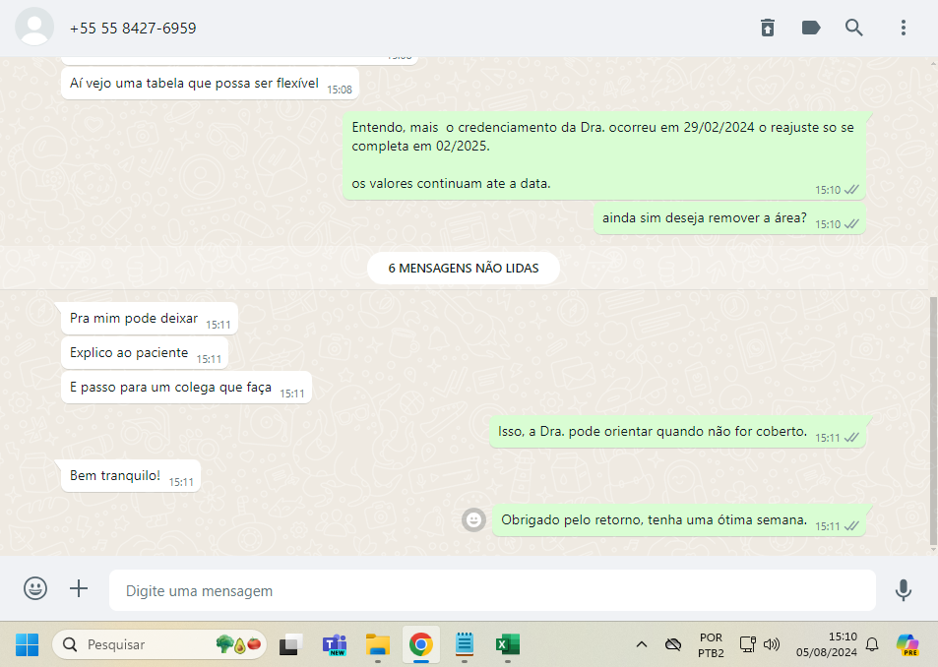Select message 'ainda sim deseja remover a área?'
Image resolution: width=938 pixels, height=667 pixels.
tap(729, 218)
